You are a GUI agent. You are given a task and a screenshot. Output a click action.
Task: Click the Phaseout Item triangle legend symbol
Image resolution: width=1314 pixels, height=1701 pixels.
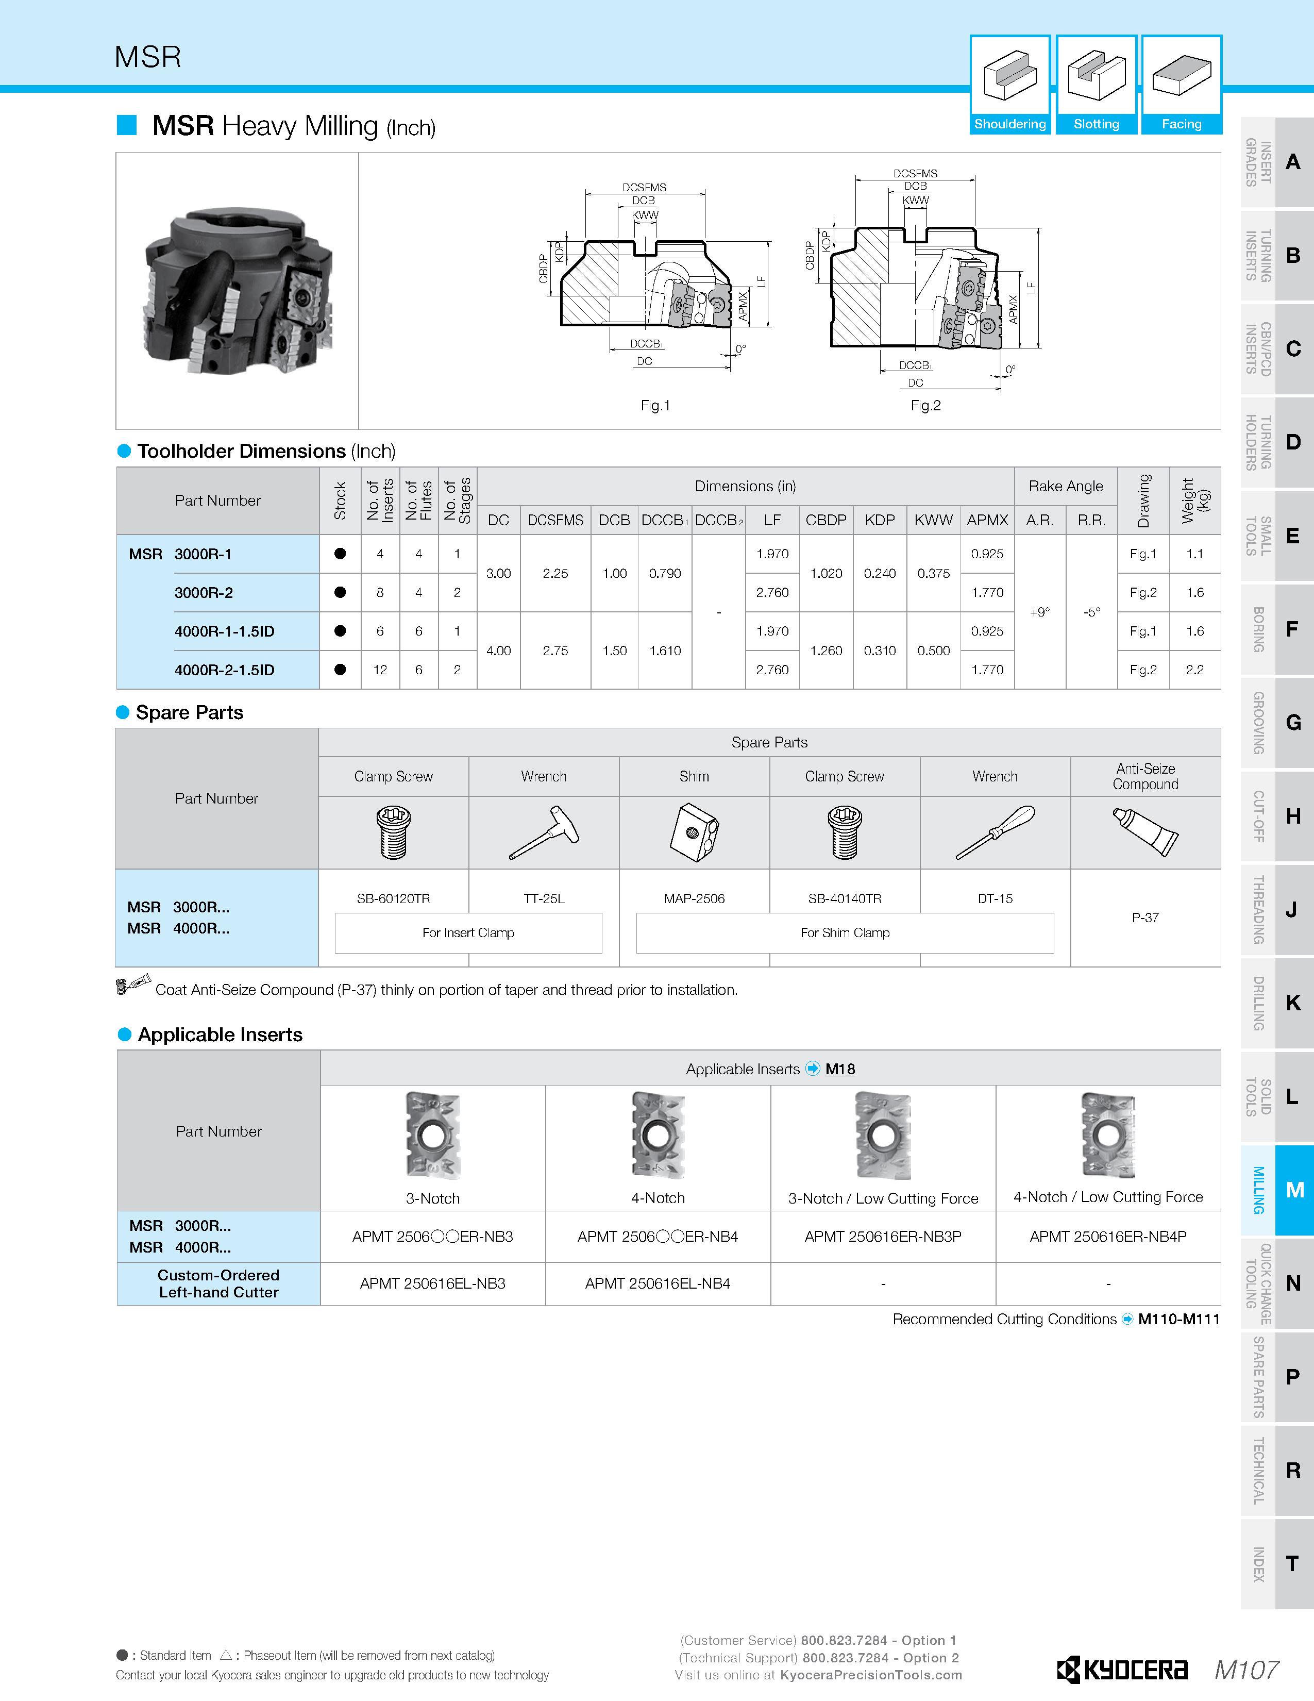(227, 1654)
